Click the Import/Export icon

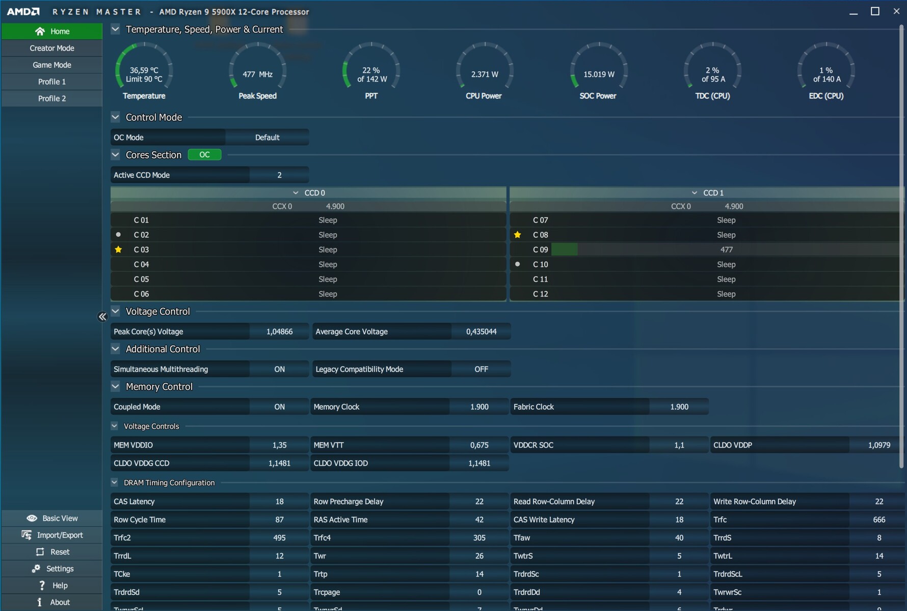click(26, 535)
